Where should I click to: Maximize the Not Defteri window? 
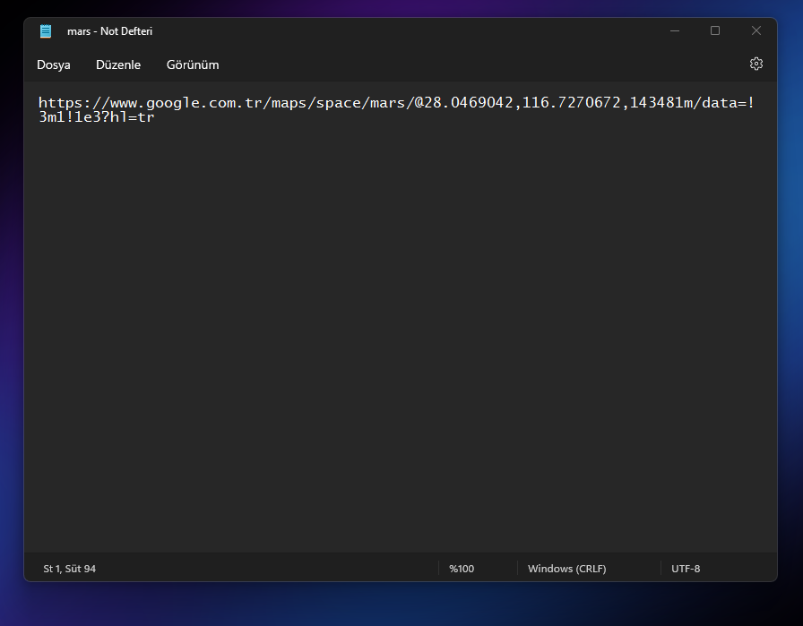pos(715,30)
